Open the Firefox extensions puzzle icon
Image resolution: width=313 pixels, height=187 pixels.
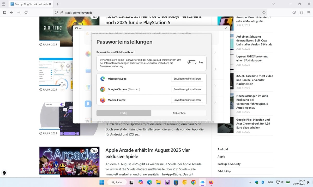coord(302,12)
